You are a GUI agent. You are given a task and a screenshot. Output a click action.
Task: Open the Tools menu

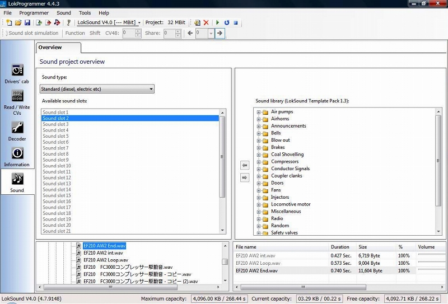[x=85, y=13]
